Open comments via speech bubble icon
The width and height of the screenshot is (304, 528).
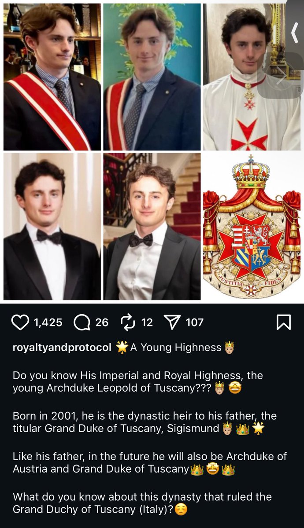tap(82, 323)
